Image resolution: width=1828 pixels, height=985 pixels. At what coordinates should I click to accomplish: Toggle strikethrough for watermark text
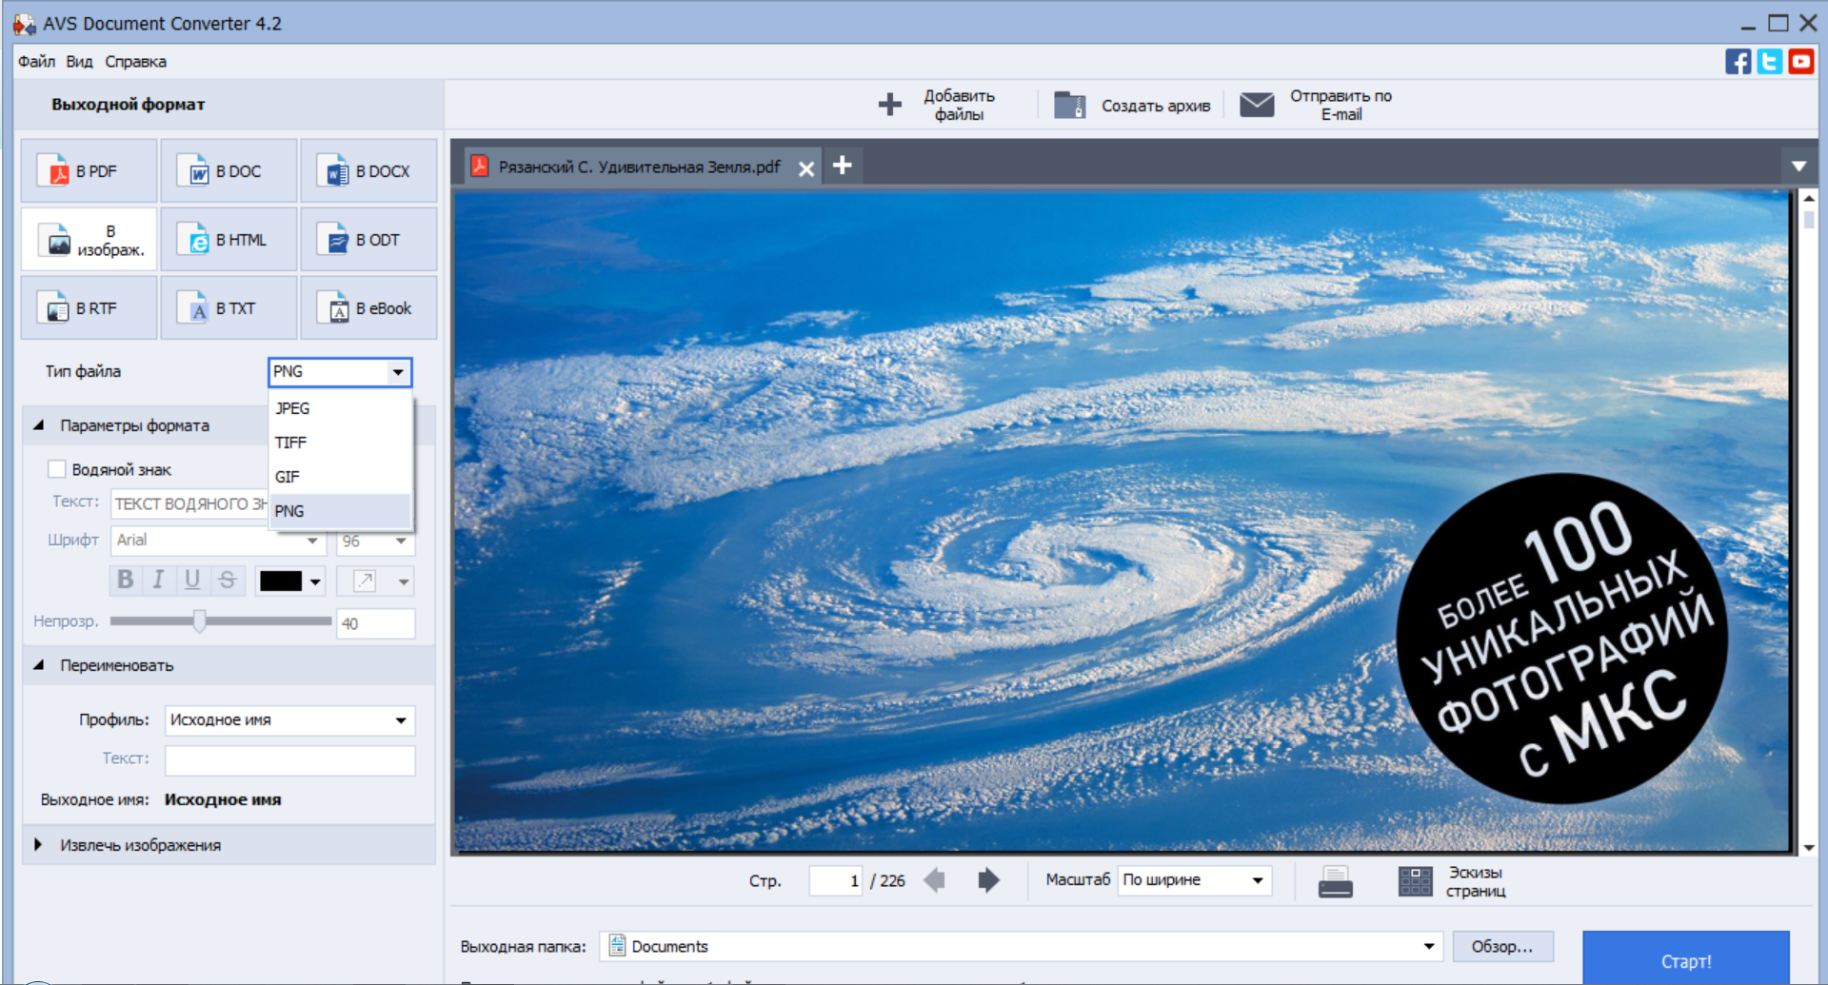tap(227, 580)
